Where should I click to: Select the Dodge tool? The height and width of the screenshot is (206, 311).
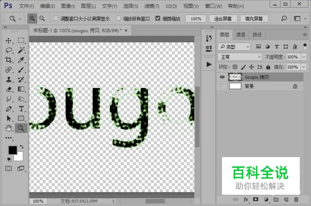pyautogui.click(x=21, y=99)
